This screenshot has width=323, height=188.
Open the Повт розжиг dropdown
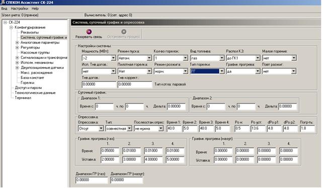coord(294,71)
